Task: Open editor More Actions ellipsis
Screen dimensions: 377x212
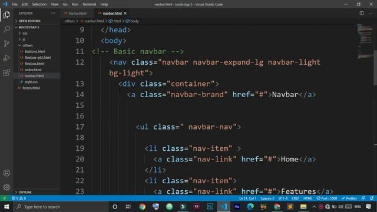Action: coord(371,13)
